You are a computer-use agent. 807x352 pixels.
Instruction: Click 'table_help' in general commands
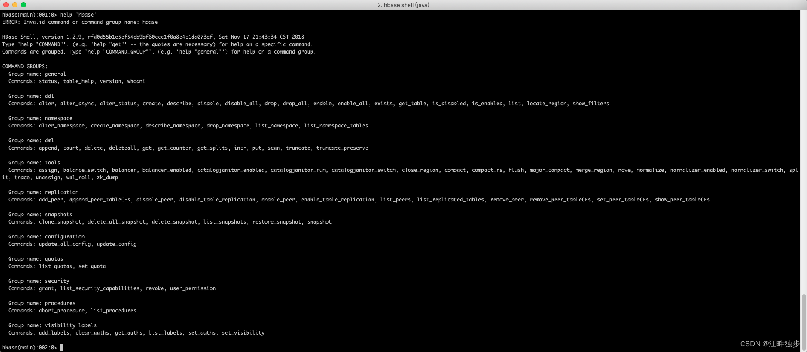(x=78, y=81)
